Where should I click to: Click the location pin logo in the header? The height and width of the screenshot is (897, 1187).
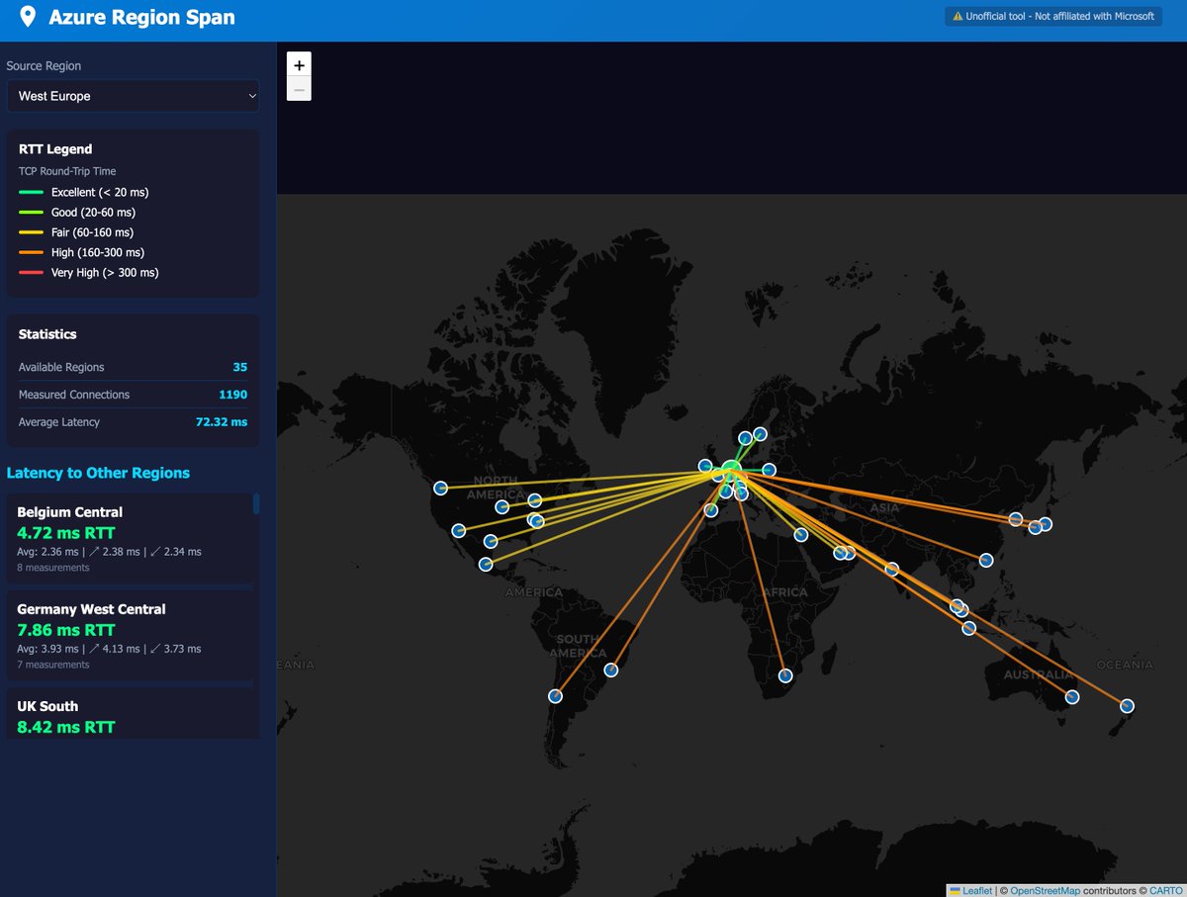click(x=28, y=17)
